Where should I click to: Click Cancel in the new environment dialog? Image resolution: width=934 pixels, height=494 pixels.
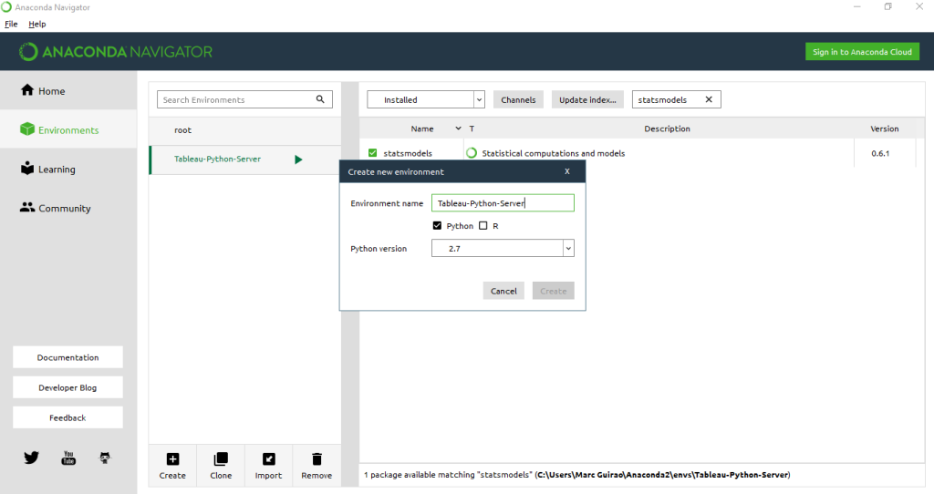click(503, 291)
